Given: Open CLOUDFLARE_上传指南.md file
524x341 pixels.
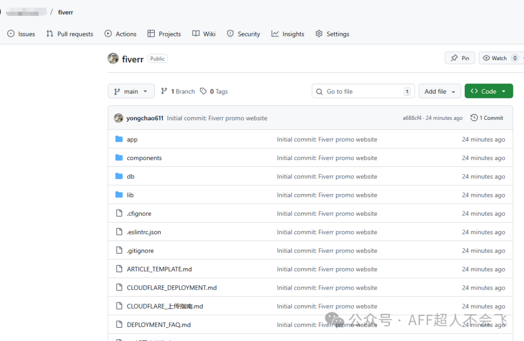Looking at the screenshot, I should pos(165,306).
